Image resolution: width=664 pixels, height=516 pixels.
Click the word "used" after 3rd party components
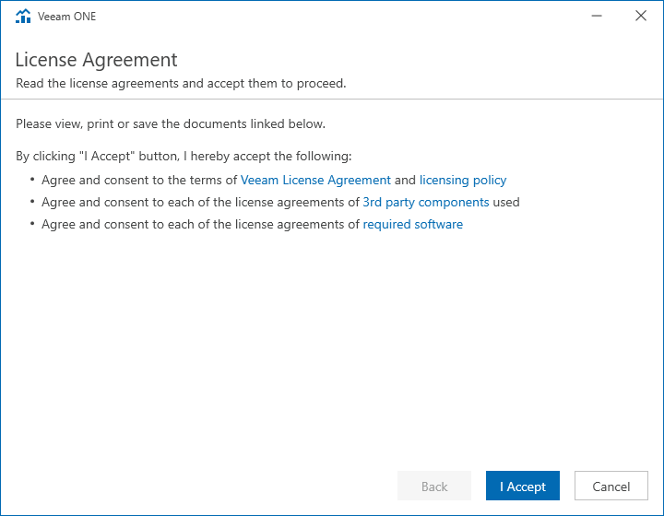pyautogui.click(x=506, y=202)
